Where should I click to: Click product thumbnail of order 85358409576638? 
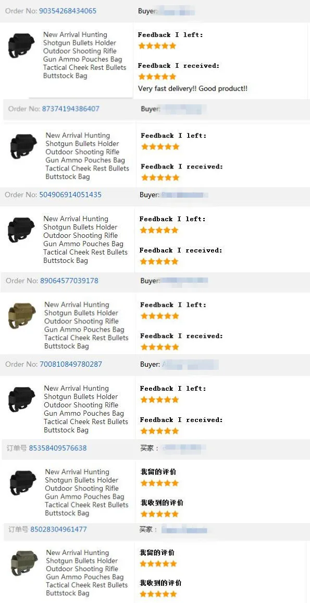[x=23, y=483]
